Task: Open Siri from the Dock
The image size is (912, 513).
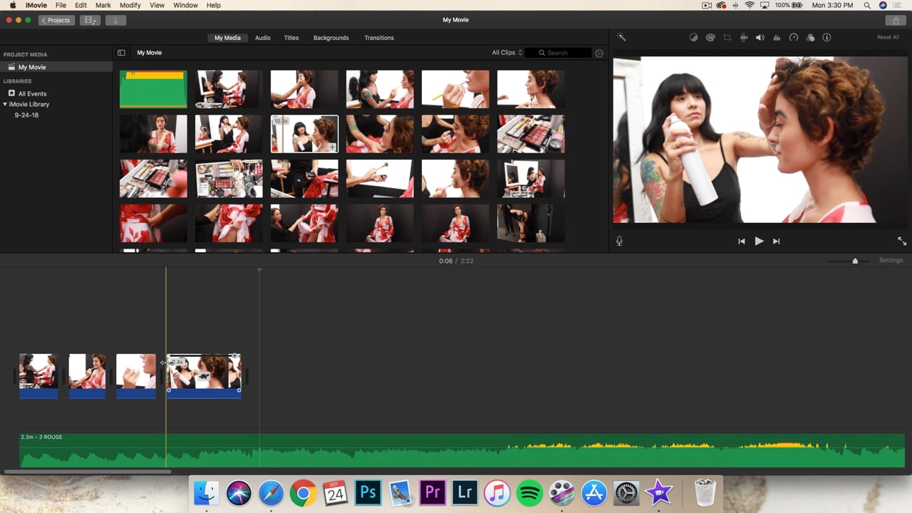Action: coord(239,492)
